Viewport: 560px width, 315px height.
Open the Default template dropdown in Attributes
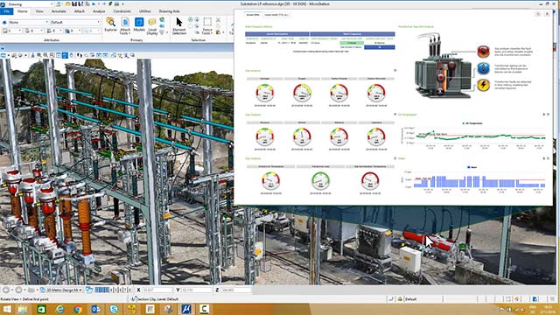(75, 22)
